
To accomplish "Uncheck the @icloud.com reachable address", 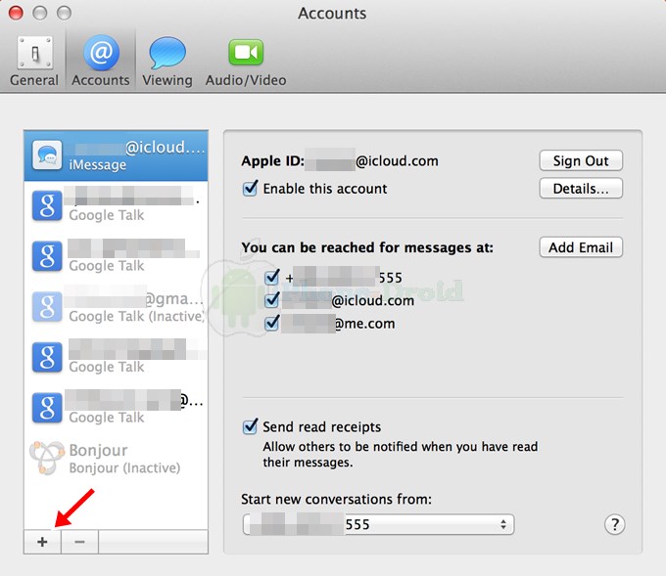I will (x=271, y=300).
